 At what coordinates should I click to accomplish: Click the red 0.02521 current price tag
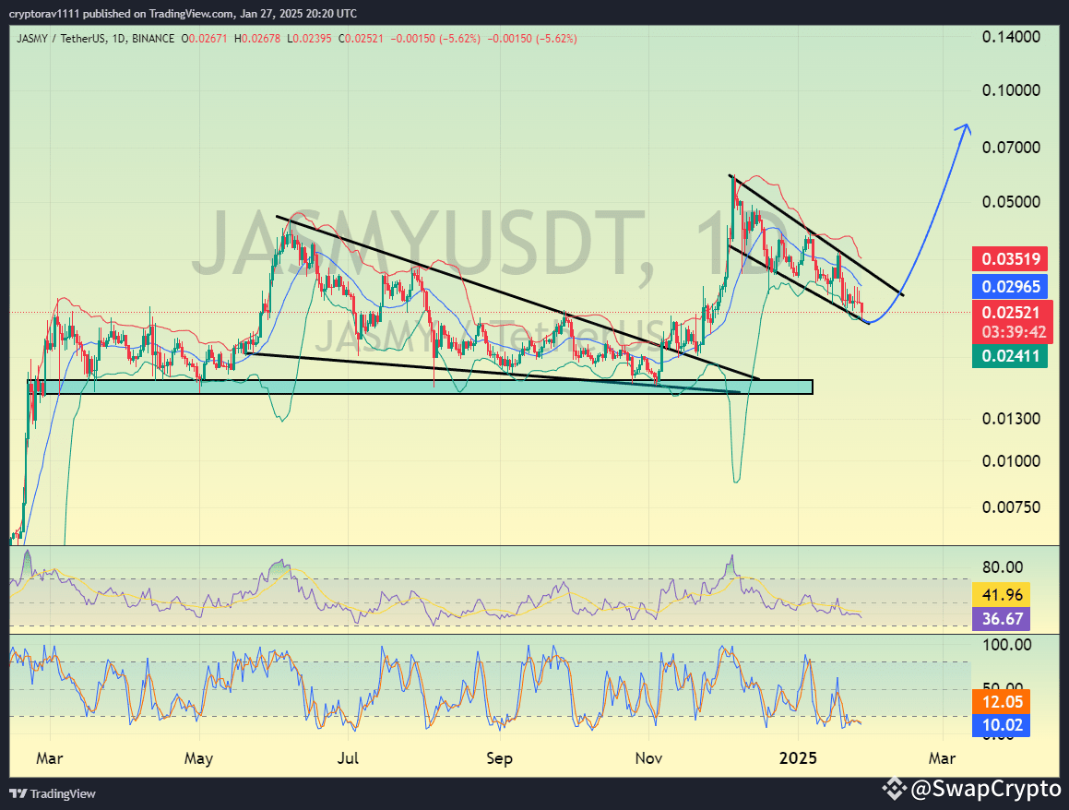1010,315
